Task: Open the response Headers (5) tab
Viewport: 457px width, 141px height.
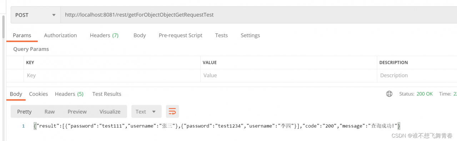Action: point(69,94)
